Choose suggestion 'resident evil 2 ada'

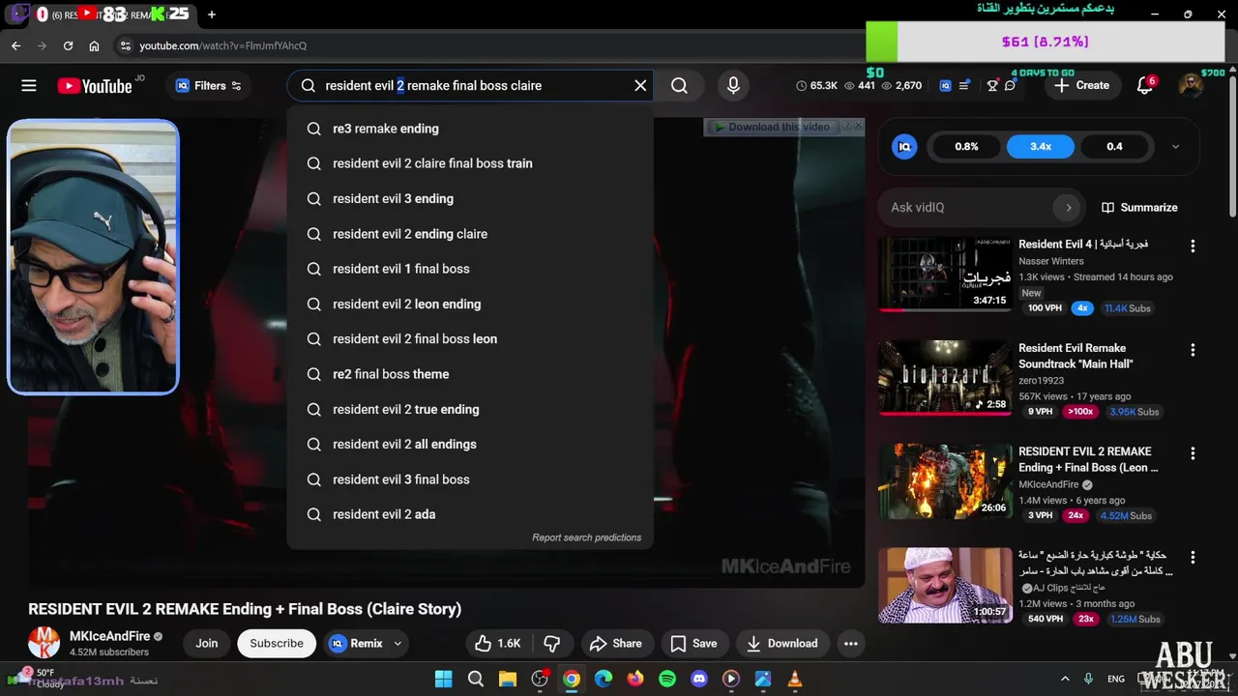(470, 514)
